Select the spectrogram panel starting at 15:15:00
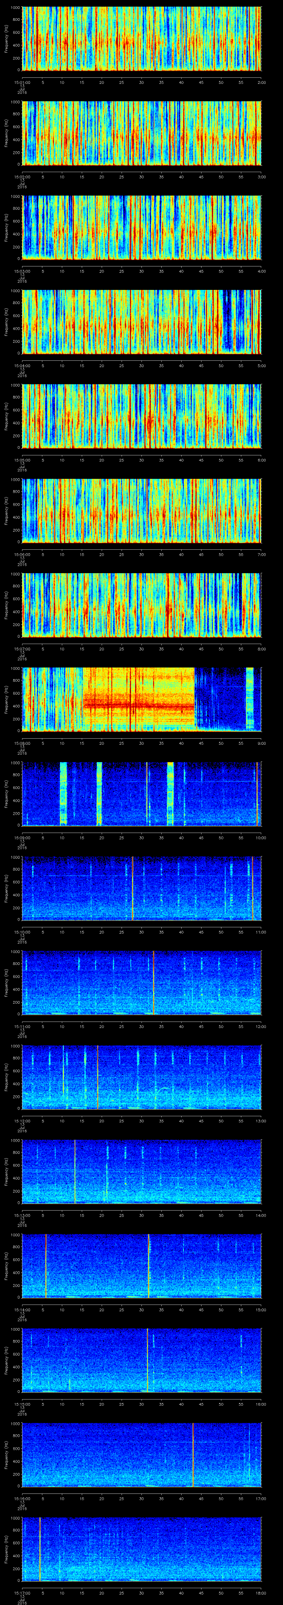The image size is (283, 1605). click(x=141, y=1360)
